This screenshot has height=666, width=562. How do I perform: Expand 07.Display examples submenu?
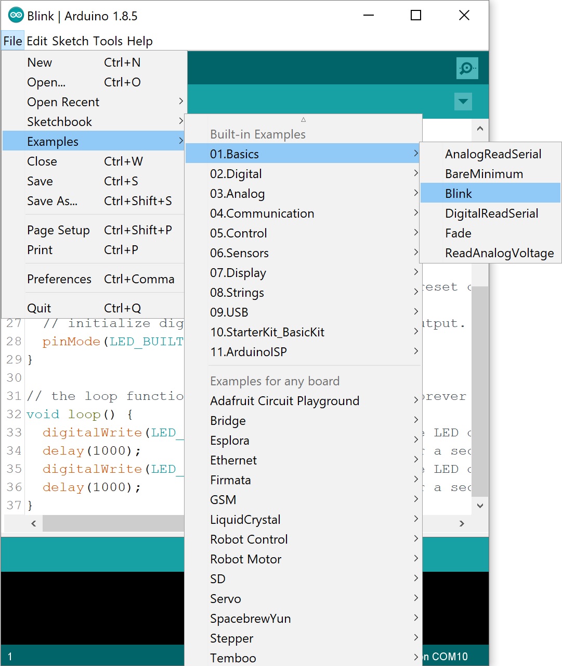pos(303,273)
